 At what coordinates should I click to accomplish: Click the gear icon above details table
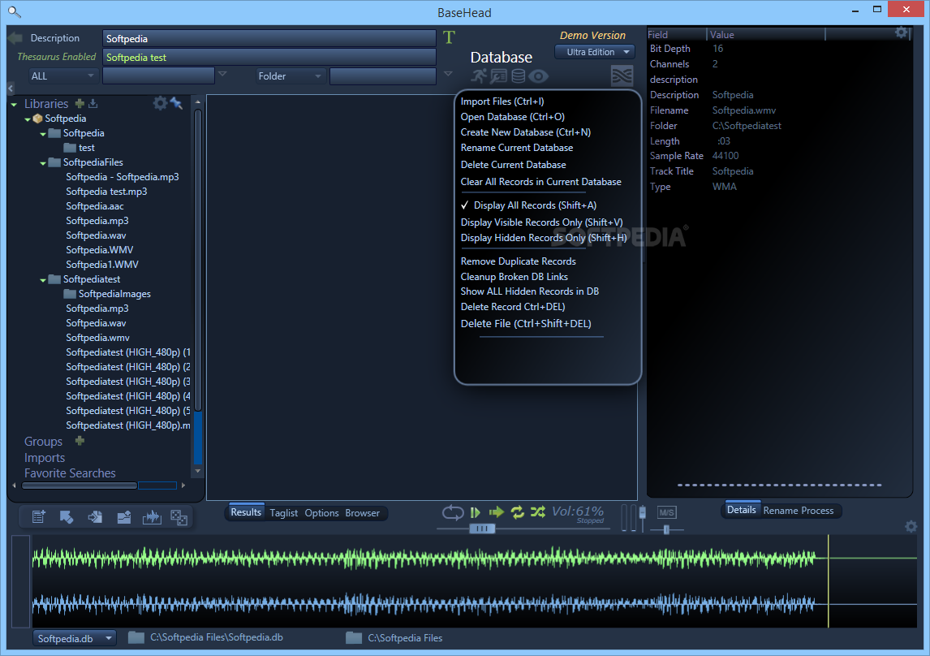click(901, 32)
